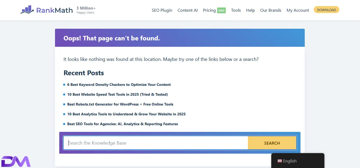
Task: Read the Robots.txt Generator post
Action: [120, 104]
